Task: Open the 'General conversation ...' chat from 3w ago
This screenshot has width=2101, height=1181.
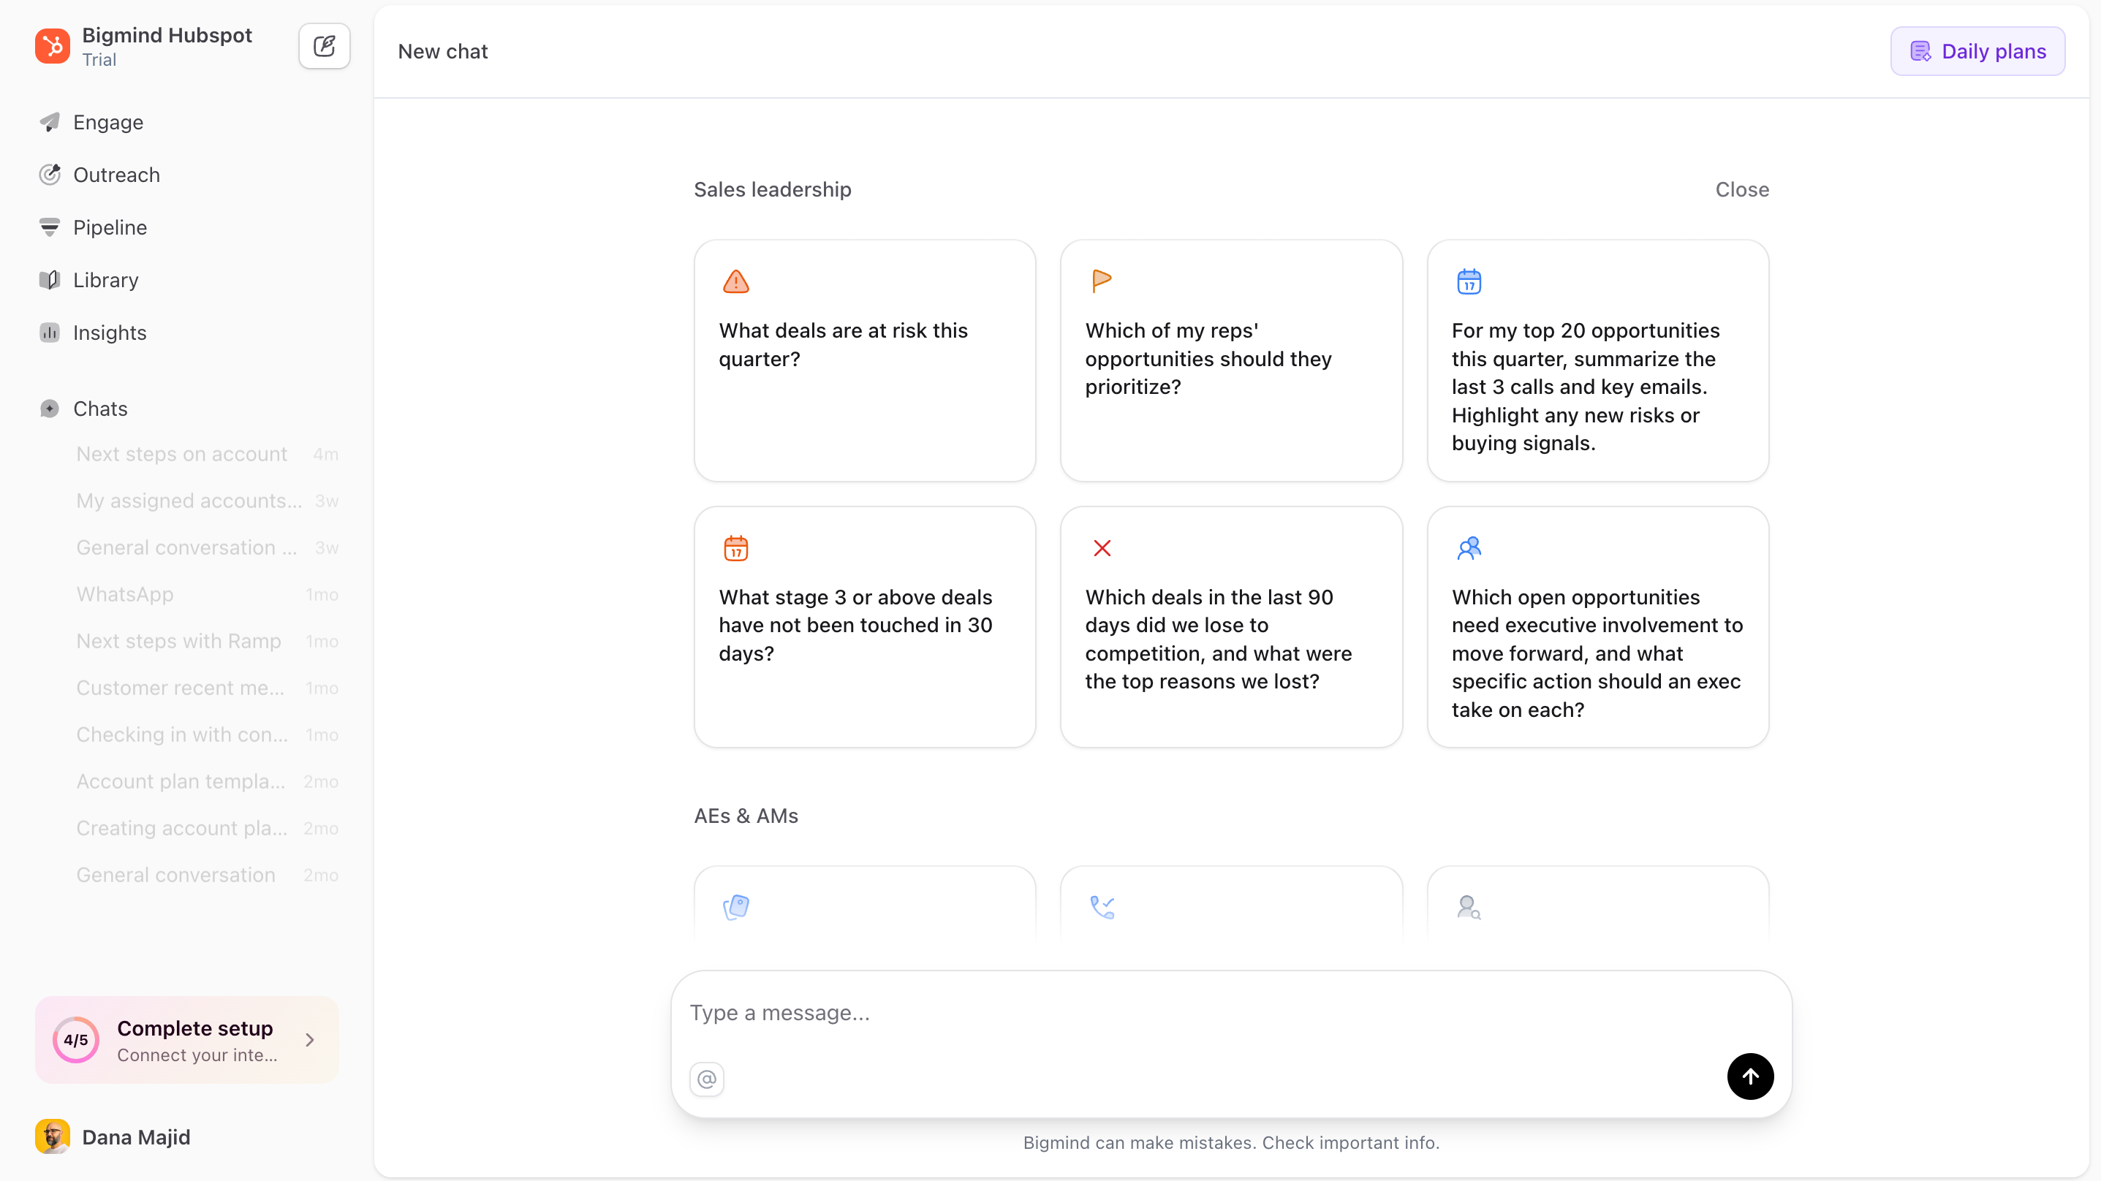Action: tap(207, 547)
